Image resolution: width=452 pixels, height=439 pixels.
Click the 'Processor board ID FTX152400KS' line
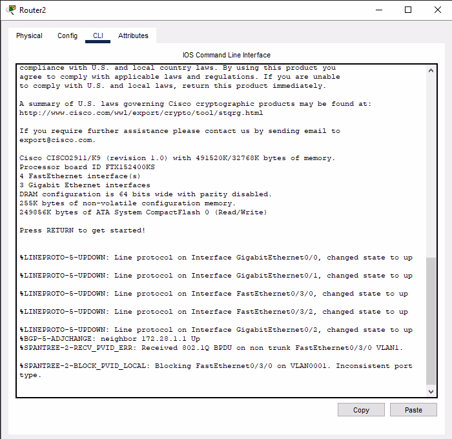tap(87, 167)
